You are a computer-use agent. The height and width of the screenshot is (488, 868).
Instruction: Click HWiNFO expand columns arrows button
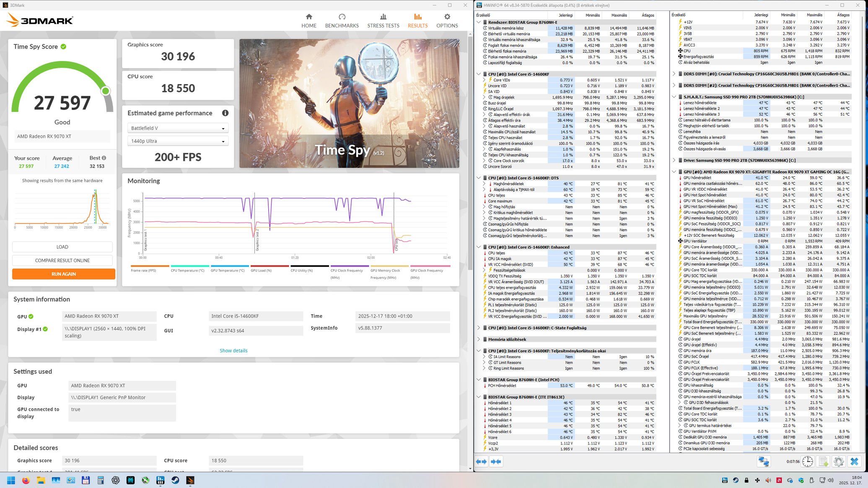[482, 462]
